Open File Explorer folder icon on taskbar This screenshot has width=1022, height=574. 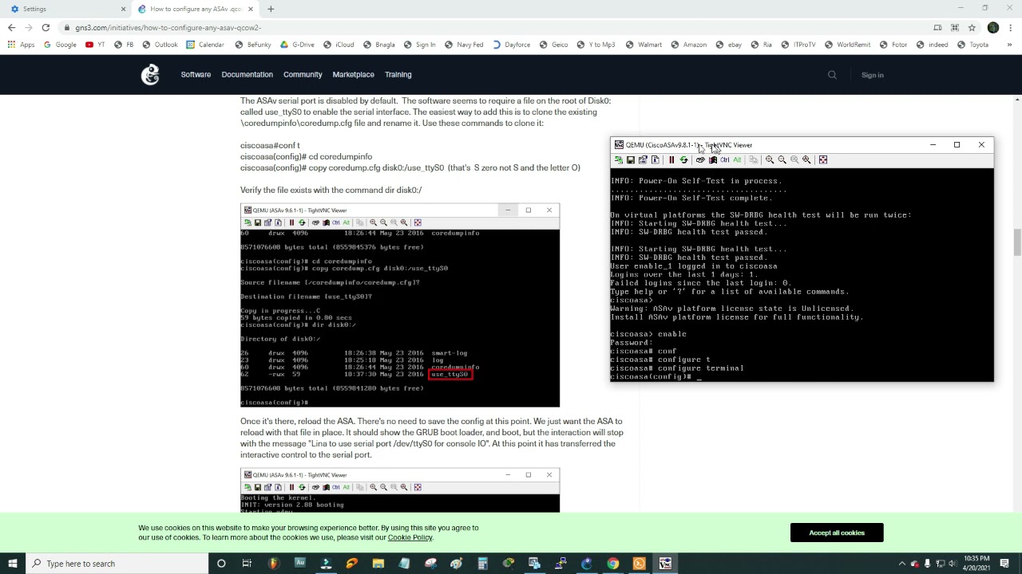[x=378, y=564]
